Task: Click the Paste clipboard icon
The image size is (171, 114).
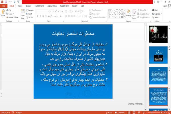Action: point(3,12)
